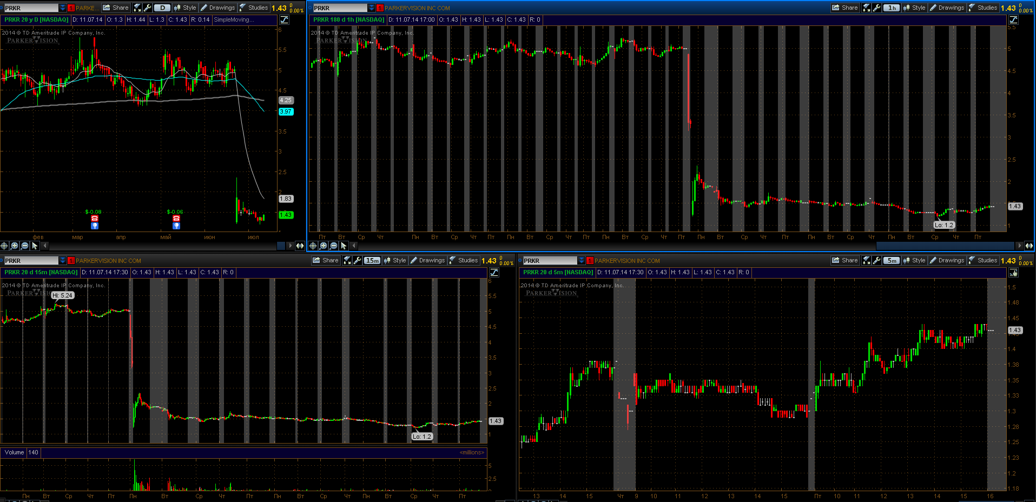
Task: Click SimpleMoving study label in daily chart
Action: 234,19
